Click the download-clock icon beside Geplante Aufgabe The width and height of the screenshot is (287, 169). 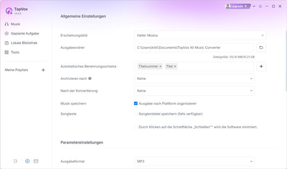point(6,33)
